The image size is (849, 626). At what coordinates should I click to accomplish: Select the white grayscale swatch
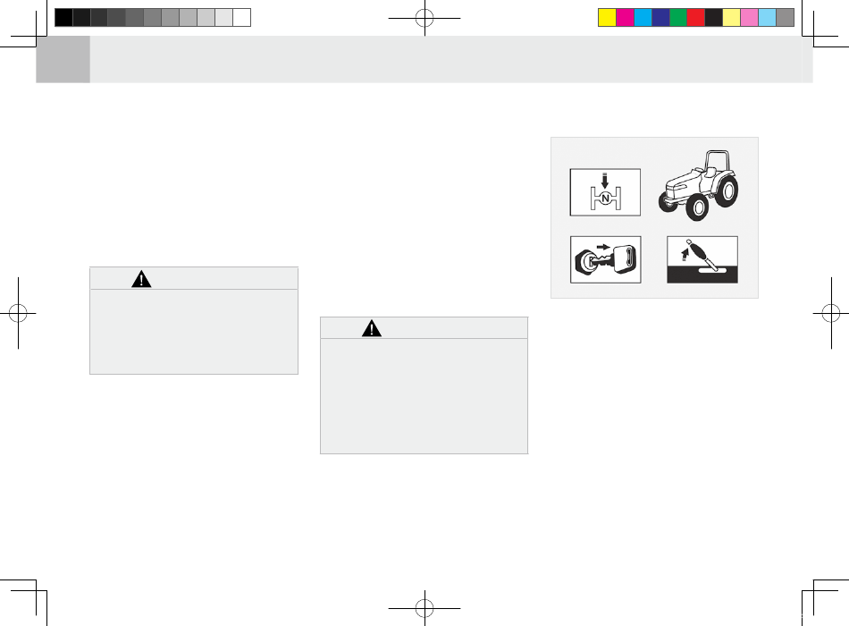pyautogui.click(x=241, y=17)
